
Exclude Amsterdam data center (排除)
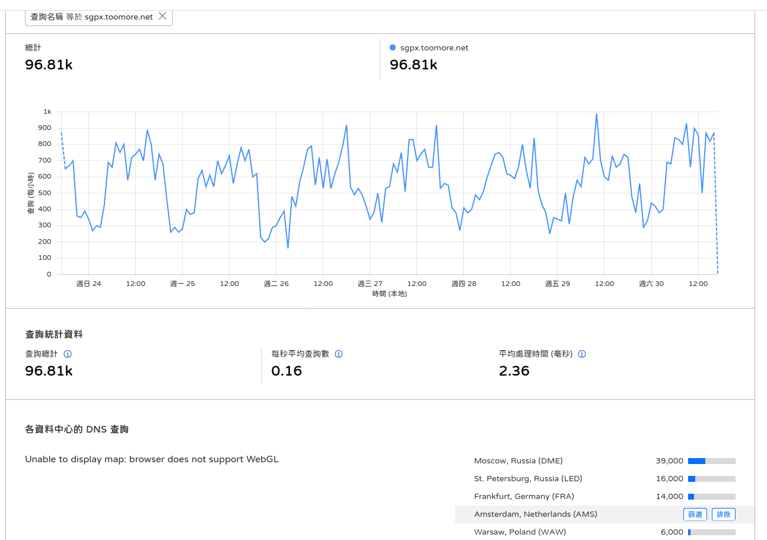[x=724, y=514]
